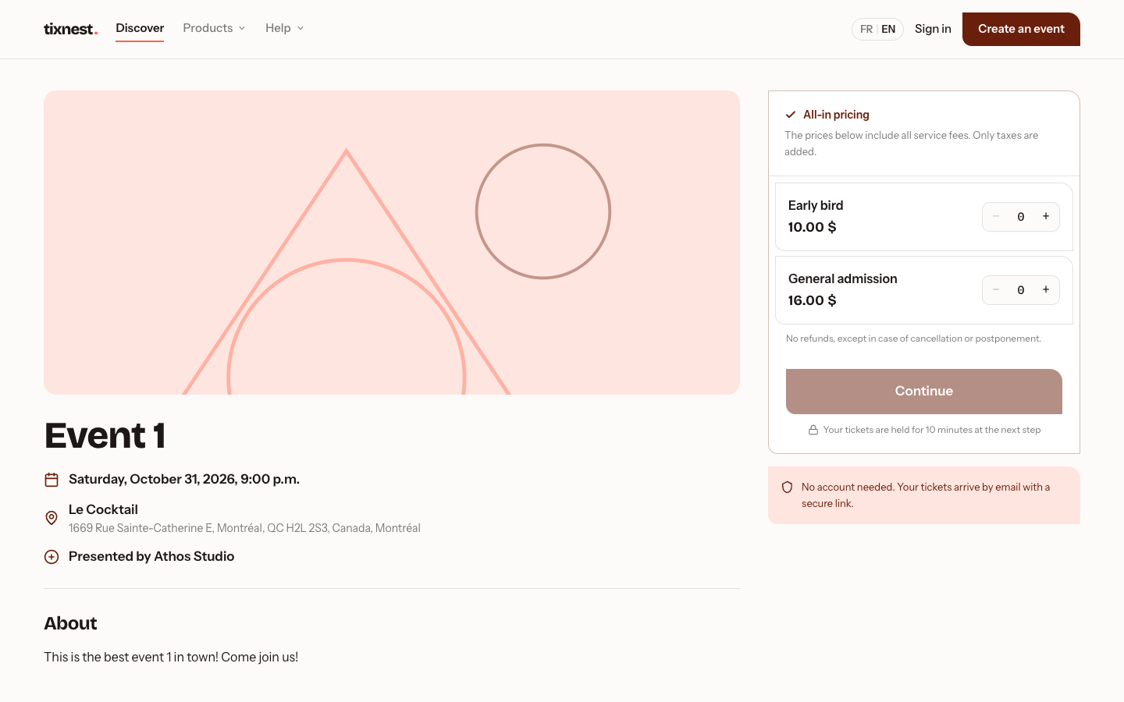
Task: Increase Early bird ticket quantity
Action: pyautogui.click(x=1046, y=217)
